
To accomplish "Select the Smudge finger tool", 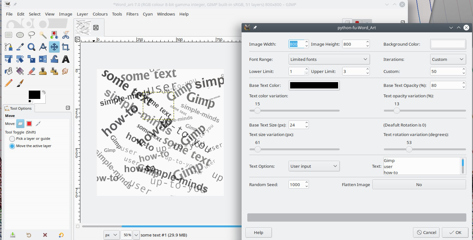I will (x=66, y=71).
